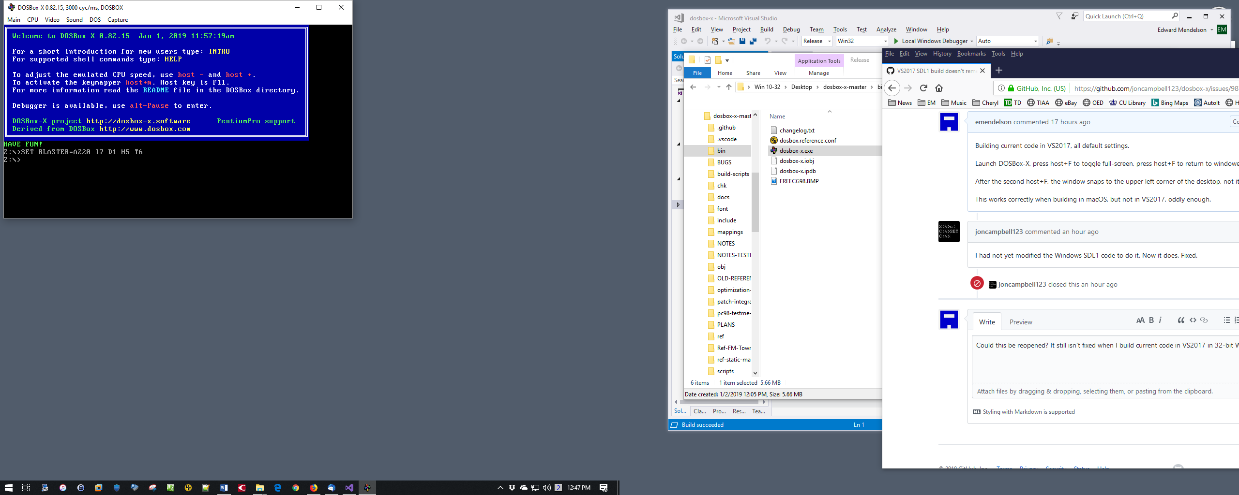Insert a blockquote in the comment editor
The width and height of the screenshot is (1239, 495).
point(1181,320)
